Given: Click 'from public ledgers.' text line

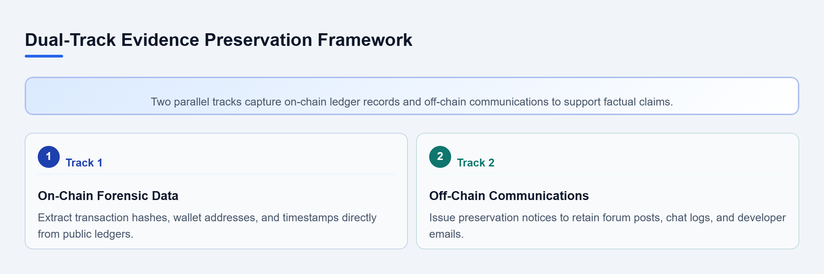Looking at the screenshot, I should point(85,234).
